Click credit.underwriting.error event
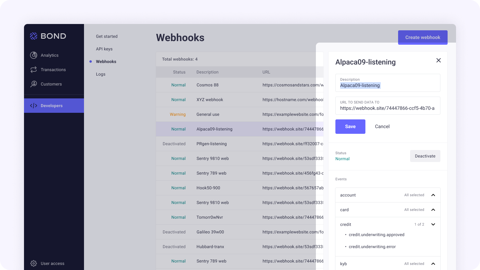 coord(372,247)
